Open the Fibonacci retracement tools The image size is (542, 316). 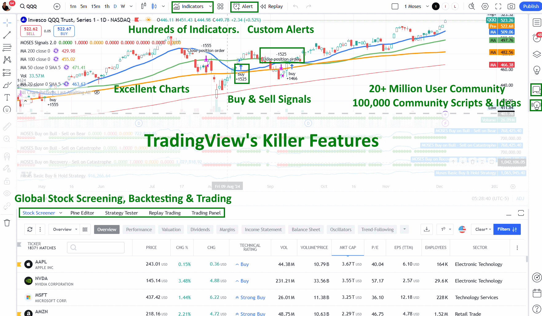tap(7, 48)
